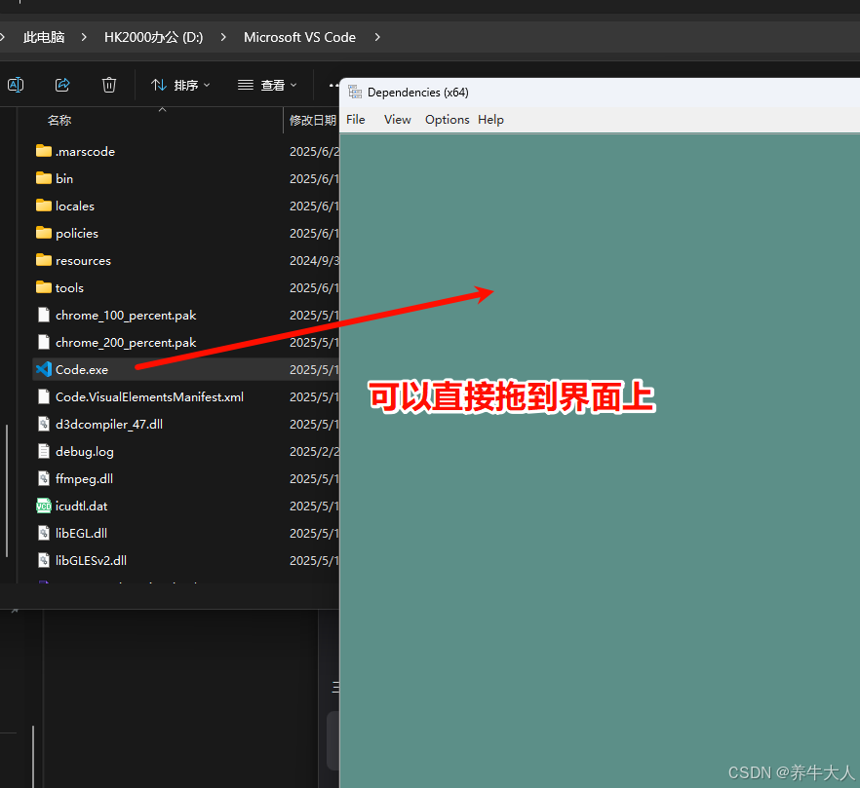Select the locales folder icon

coord(44,206)
